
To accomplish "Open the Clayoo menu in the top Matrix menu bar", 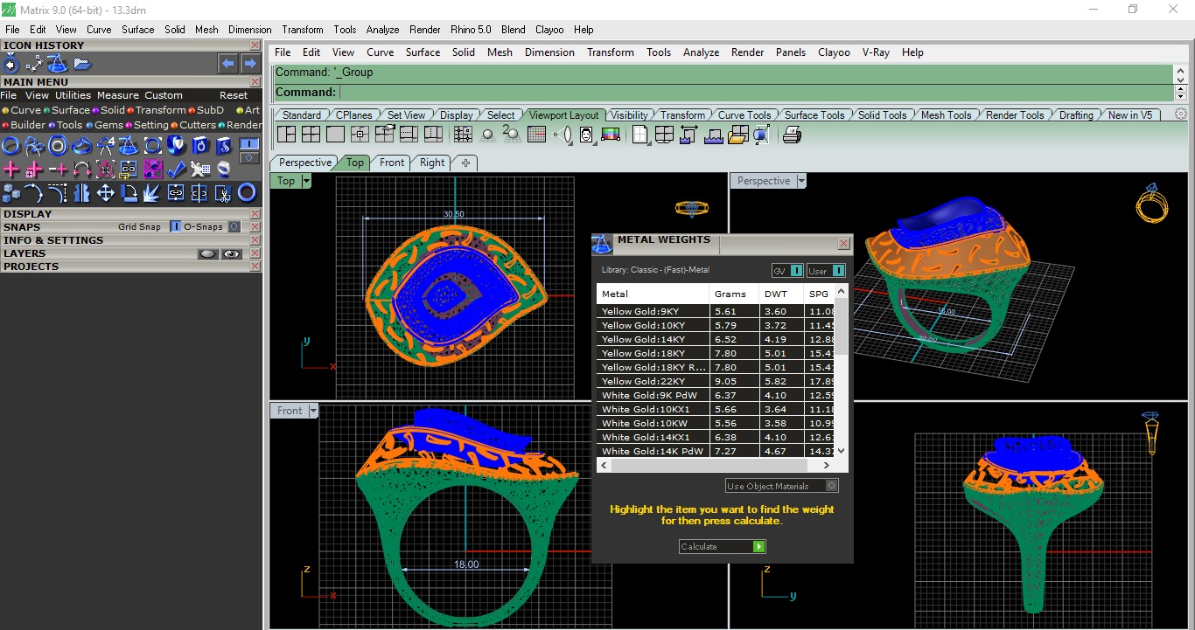I will pos(549,30).
